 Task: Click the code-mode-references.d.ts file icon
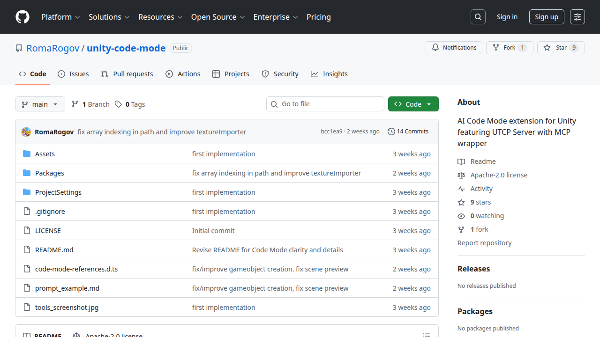(27, 269)
